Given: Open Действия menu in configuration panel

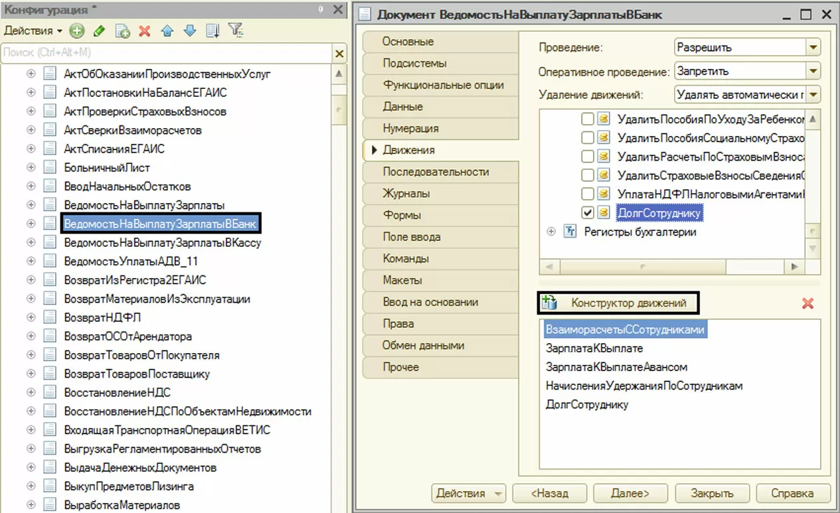Looking at the screenshot, I should [33, 31].
